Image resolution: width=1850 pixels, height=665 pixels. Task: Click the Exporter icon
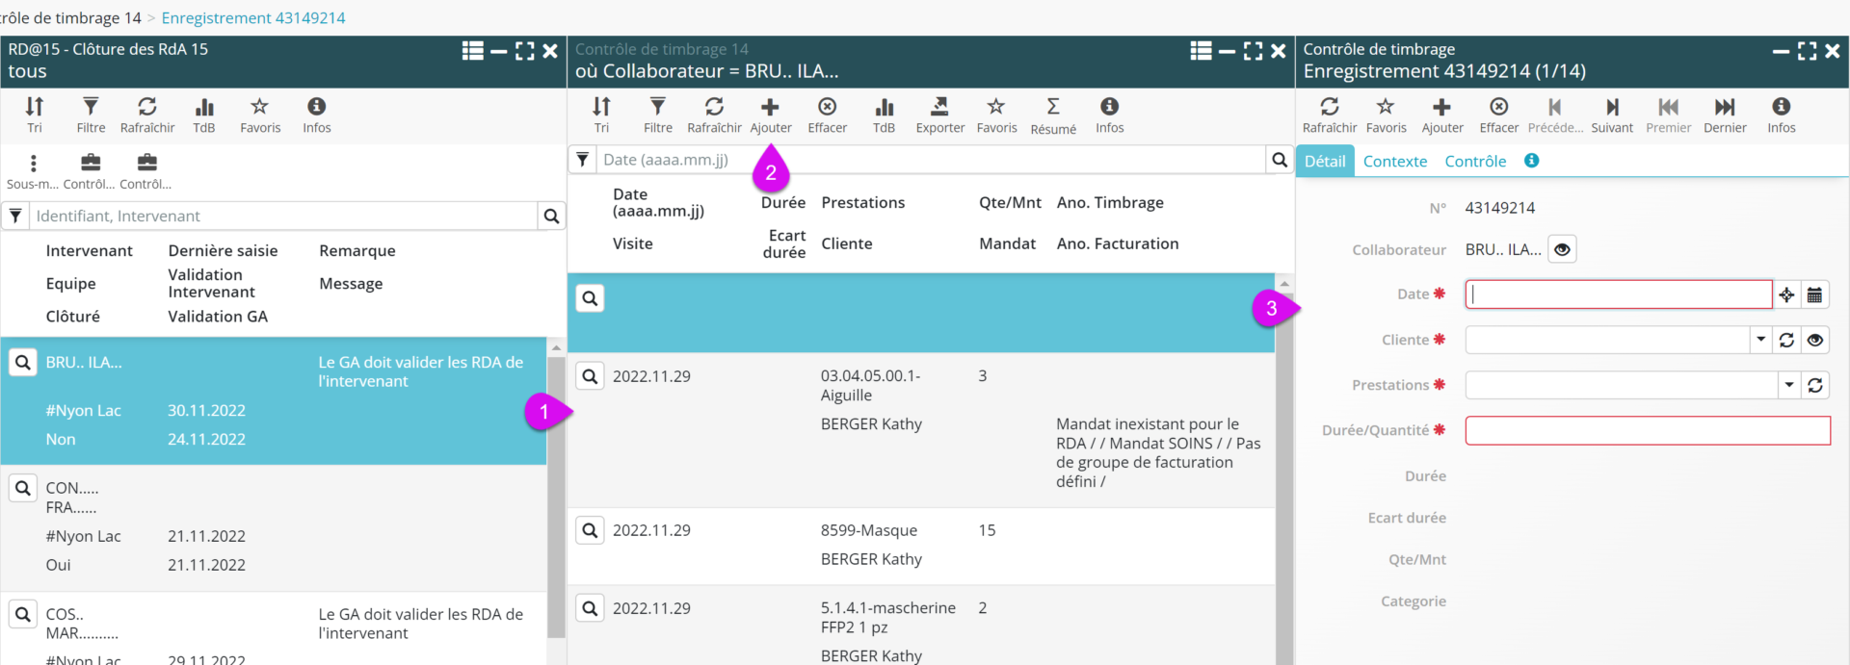pos(939,115)
